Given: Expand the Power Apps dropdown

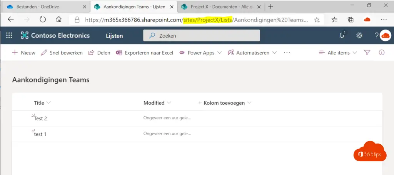Looking at the screenshot, I should pos(200,53).
